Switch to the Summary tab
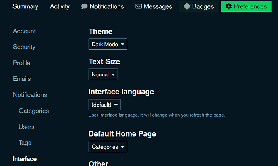This screenshot has height=166, width=278. click(x=25, y=6)
